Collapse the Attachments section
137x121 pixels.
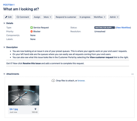coord(4,74)
